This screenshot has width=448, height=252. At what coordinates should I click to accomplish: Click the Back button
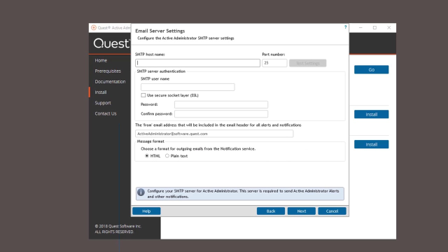click(x=271, y=211)
